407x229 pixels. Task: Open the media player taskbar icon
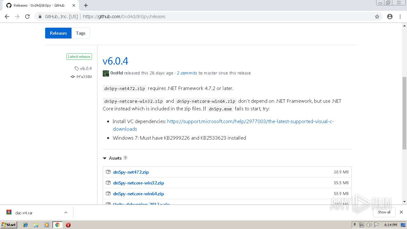(x=47, y=225)
